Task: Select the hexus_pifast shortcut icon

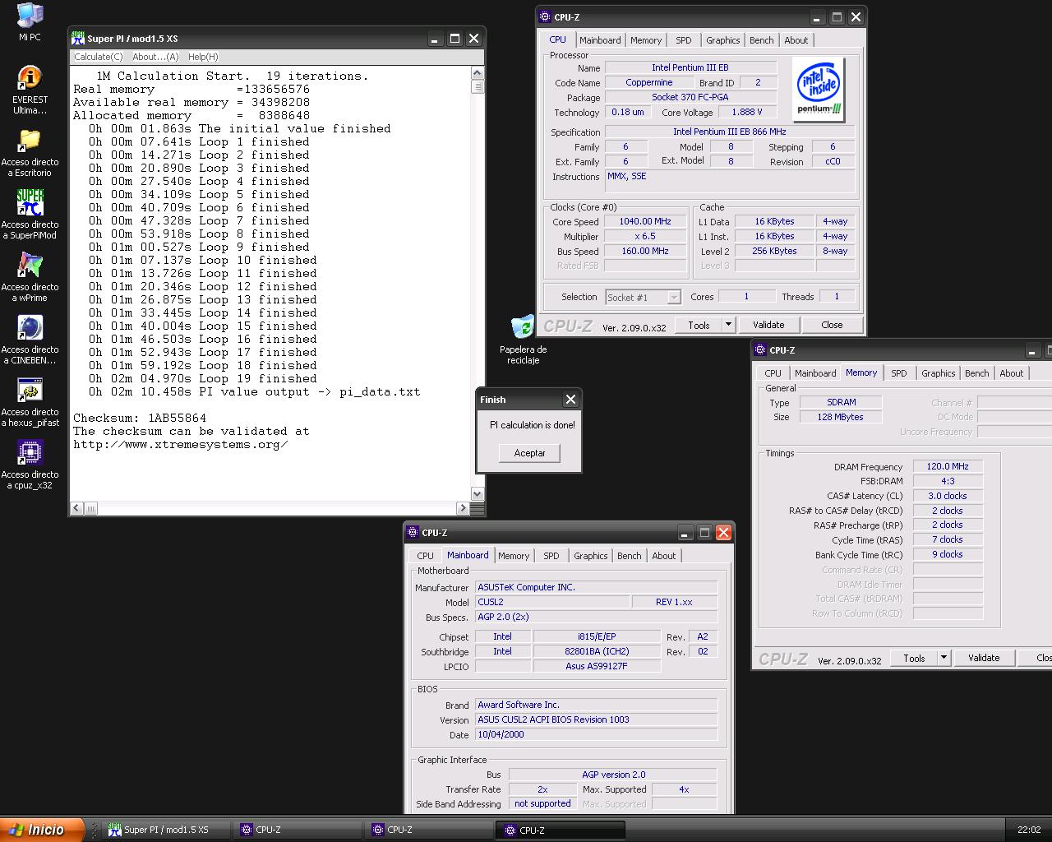Action: pyautogui.click(x=30, y=391)
